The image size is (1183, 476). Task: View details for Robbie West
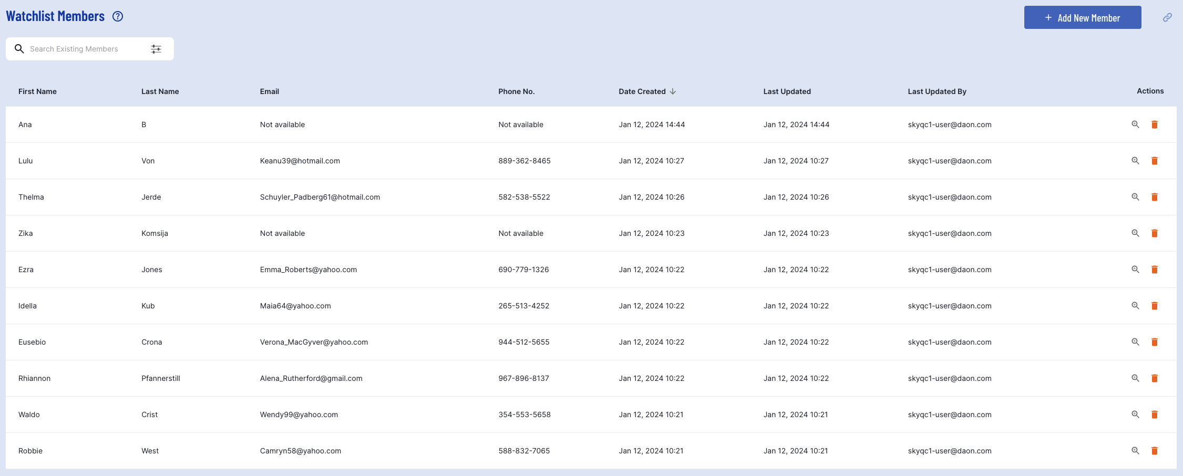1135,451
